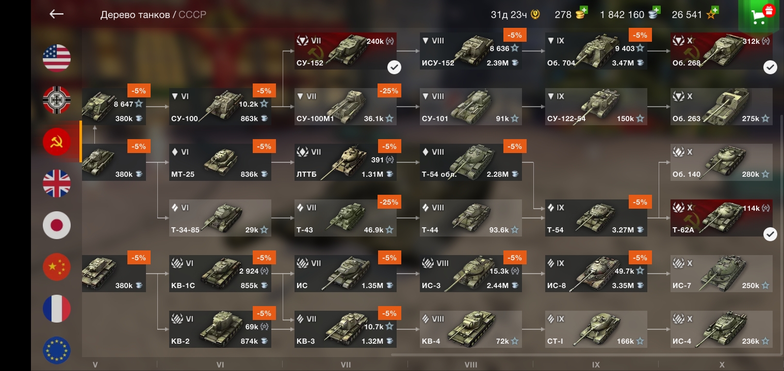Choose the European Union flag icon
The width and height of the screenshot is (784, 371).
pyautogui.click(x=57, y=350)
